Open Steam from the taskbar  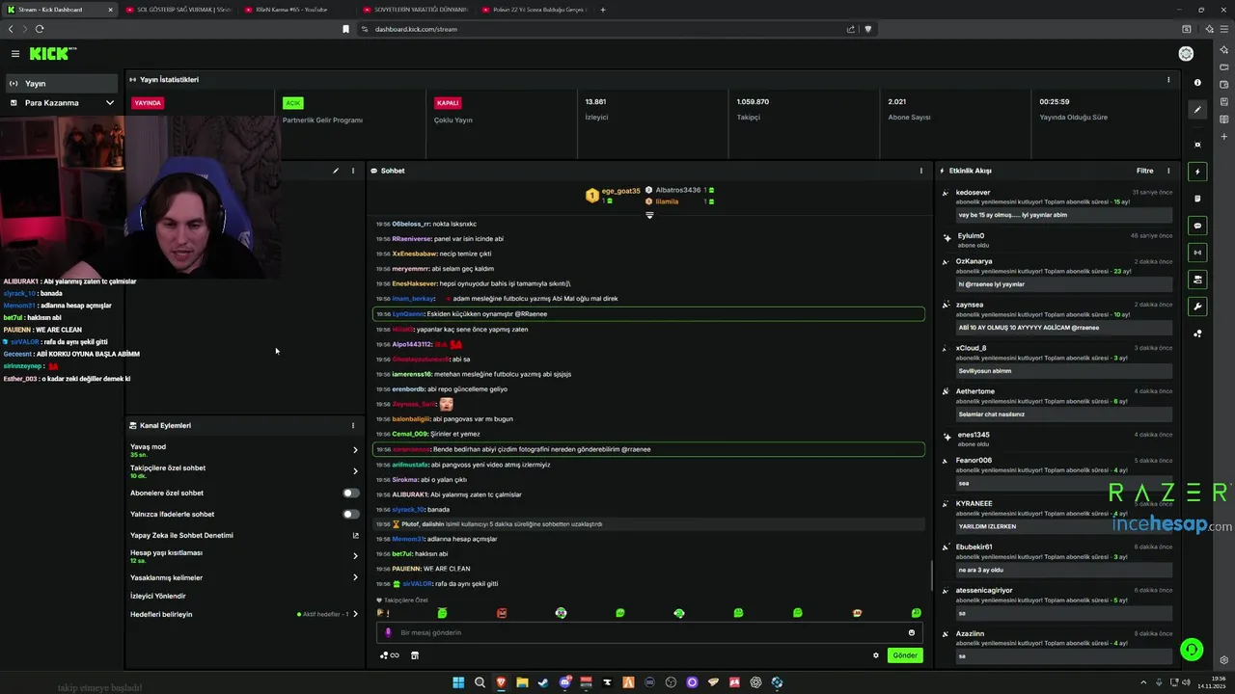pyautogui.click(x=543, y=682)
